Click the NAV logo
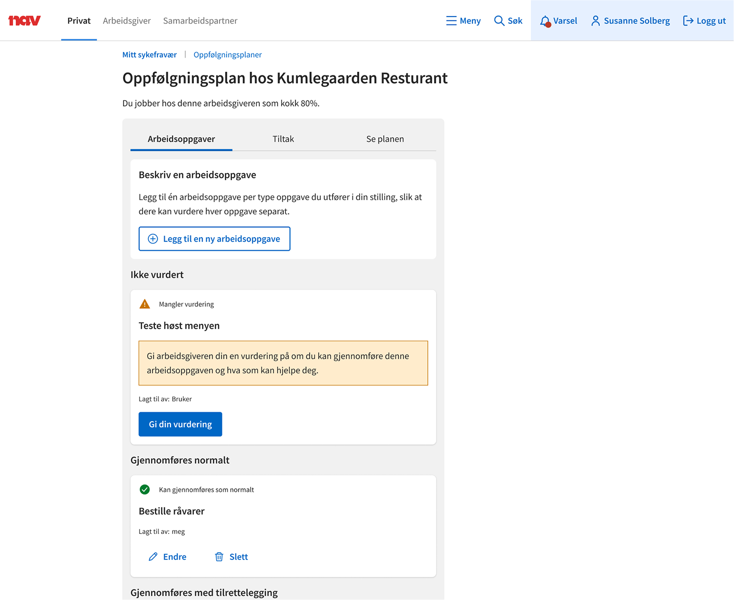The width and height of the screenshot is (734, 600). click(x=24, y=21)
